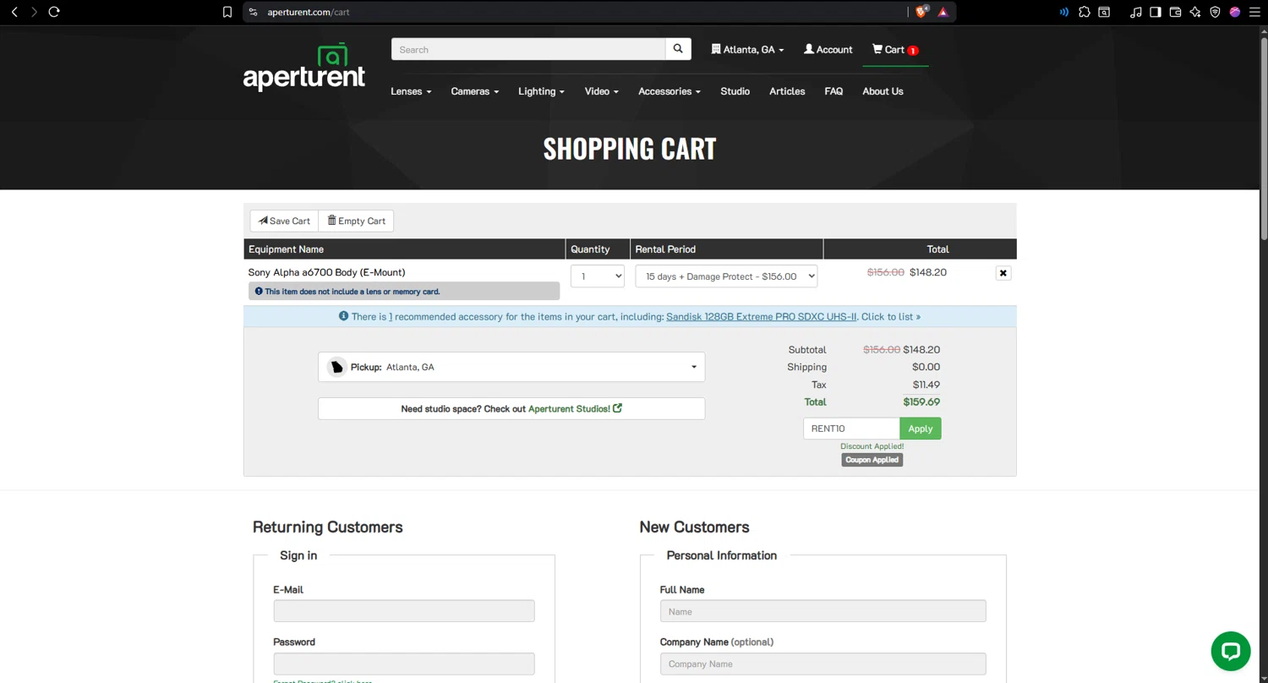Open Brave Shields lion icon
The width and height of the screenshot is (1268, 683).
(922, 12)
